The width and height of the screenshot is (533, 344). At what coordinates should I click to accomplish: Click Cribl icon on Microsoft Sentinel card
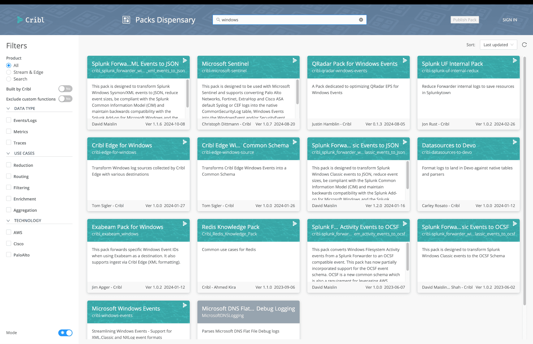295,60
